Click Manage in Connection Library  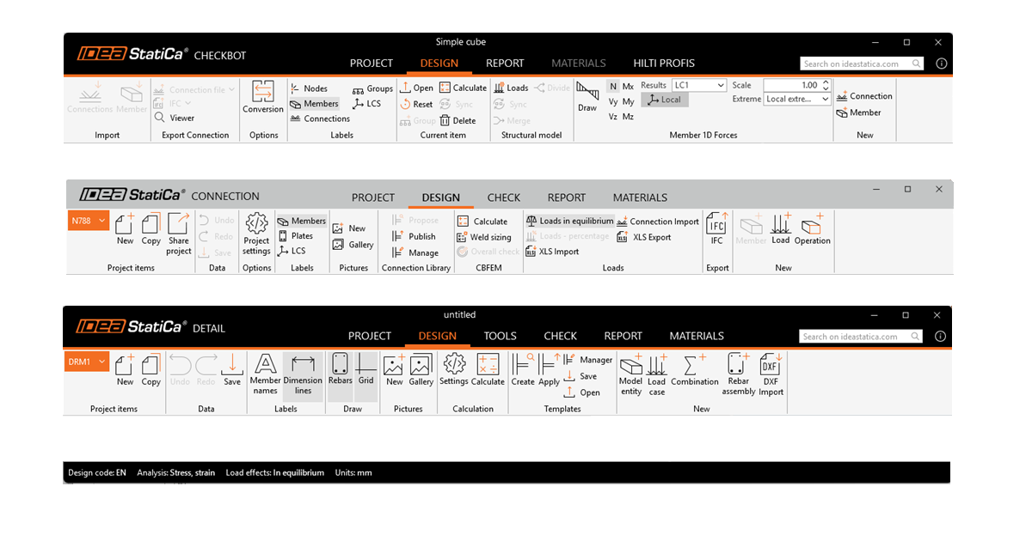pos(415,252)
